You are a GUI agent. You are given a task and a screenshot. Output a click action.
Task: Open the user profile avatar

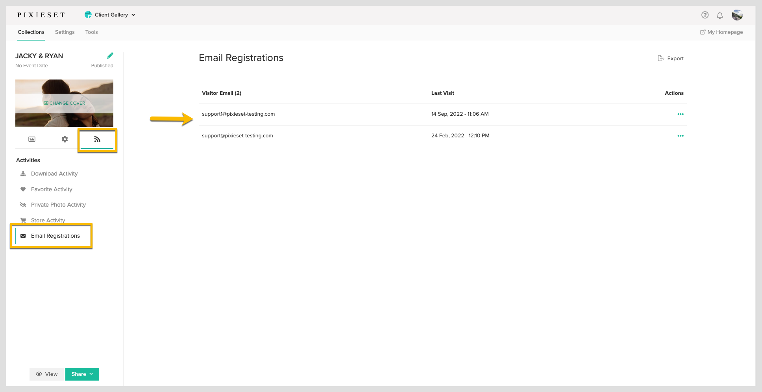[737, 15]
